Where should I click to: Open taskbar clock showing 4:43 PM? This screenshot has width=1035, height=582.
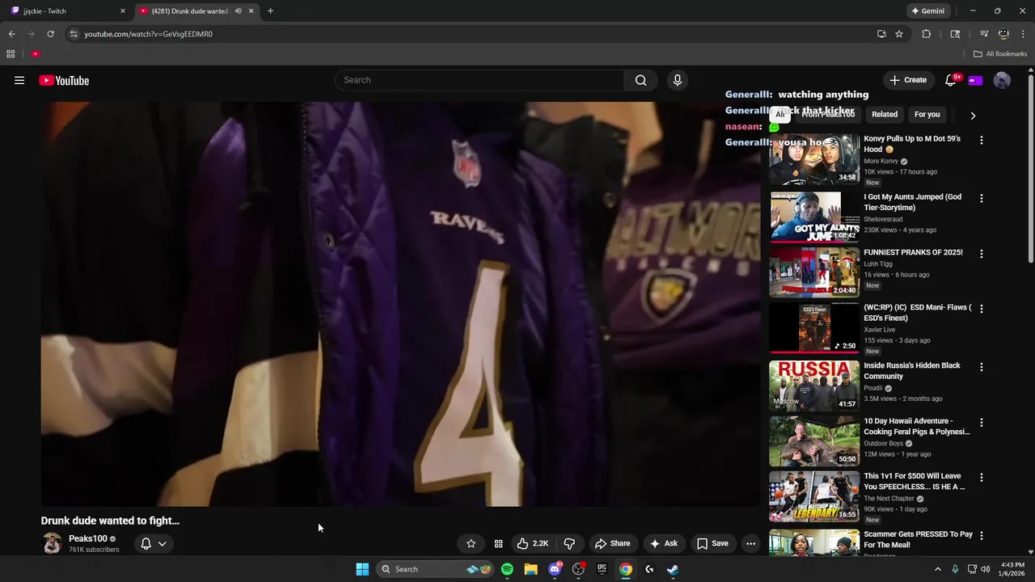pyautogui.click(x=1012, y=569)
